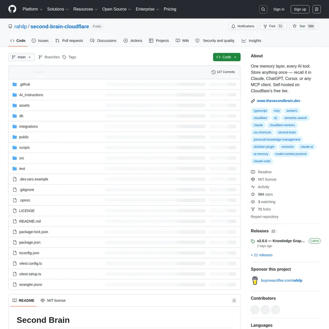Open the package-lock.json file name
Screen dimensions: 329x329
coord(34,232)
